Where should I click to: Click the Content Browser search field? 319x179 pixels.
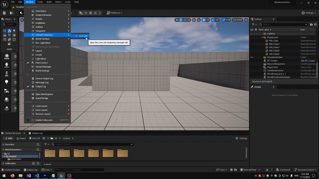tap(93, 144)
